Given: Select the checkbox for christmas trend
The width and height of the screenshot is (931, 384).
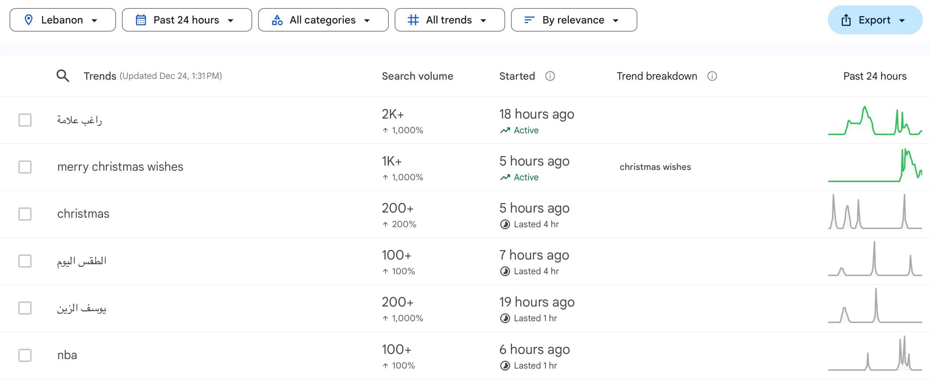Looking at the screenshot, I should (x=25, y=214).
